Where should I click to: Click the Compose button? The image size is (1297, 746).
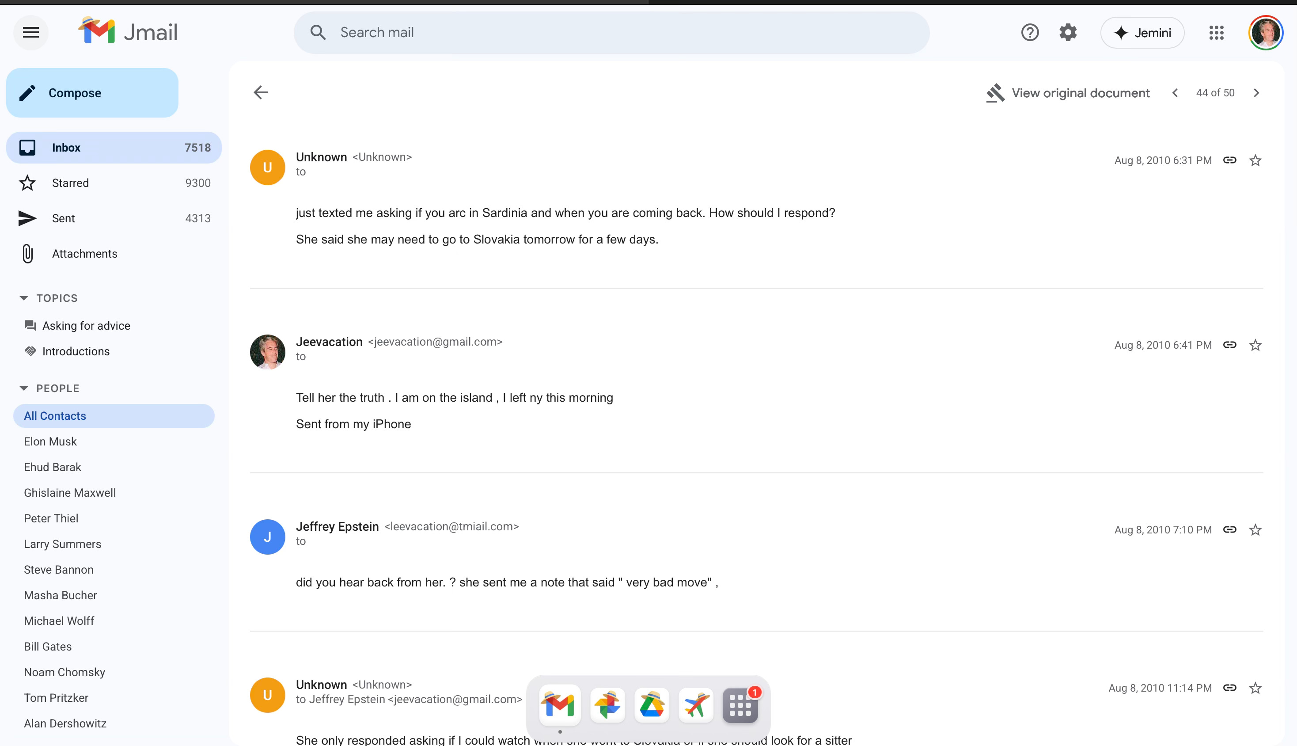point(92,93)
